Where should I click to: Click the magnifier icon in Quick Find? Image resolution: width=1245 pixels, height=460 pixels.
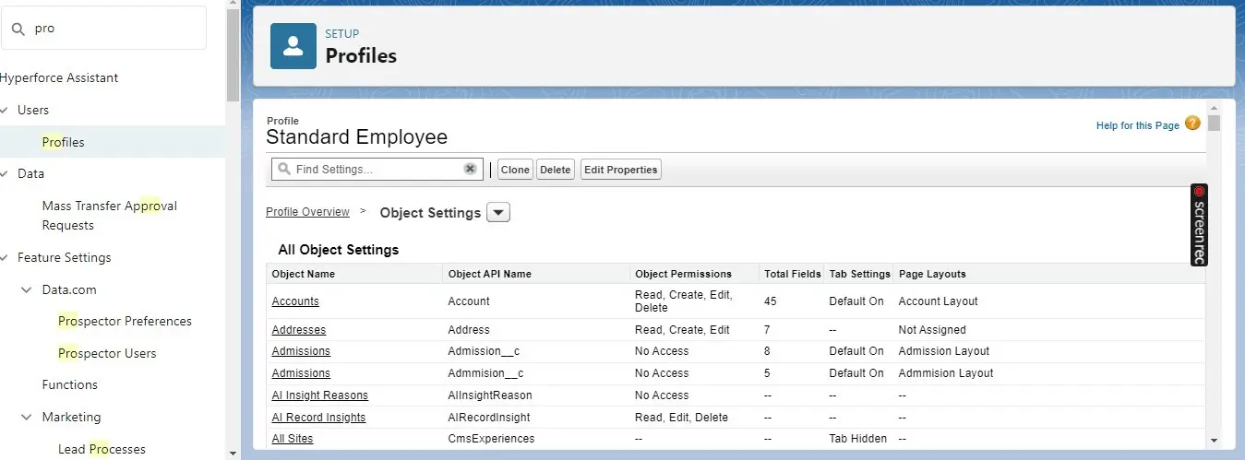[x=18, y=29]
